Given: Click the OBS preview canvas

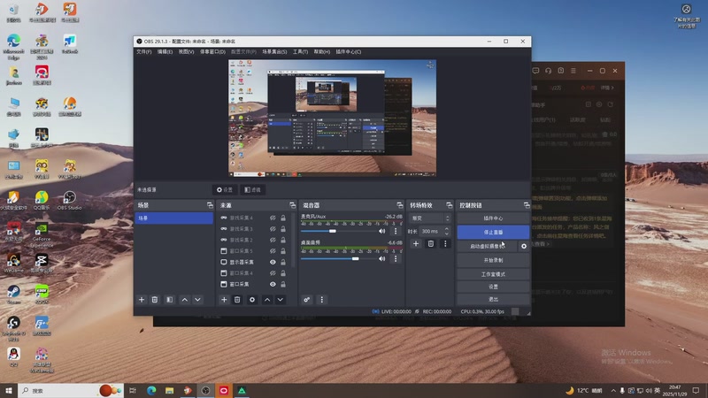Looking at the screenshot, I should pyautogui.click(x=333, y=118).
